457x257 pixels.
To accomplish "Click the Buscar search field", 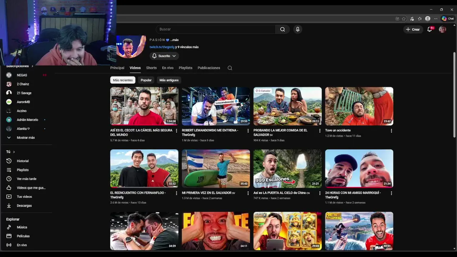I will click(216, 29).
